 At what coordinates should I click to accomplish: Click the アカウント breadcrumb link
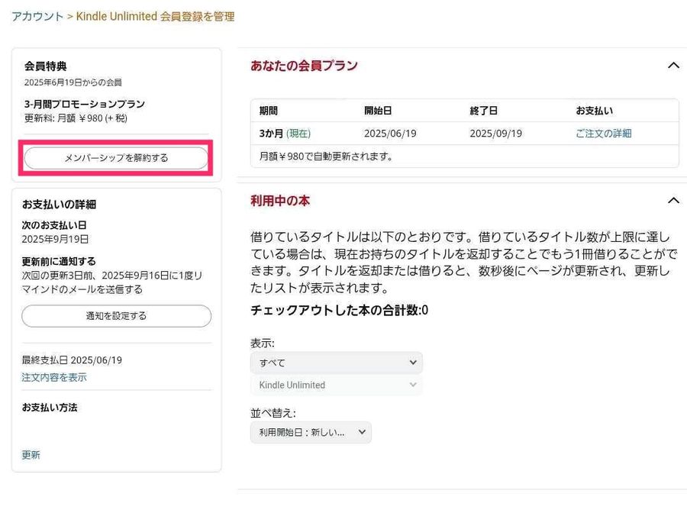pos(37,17)
